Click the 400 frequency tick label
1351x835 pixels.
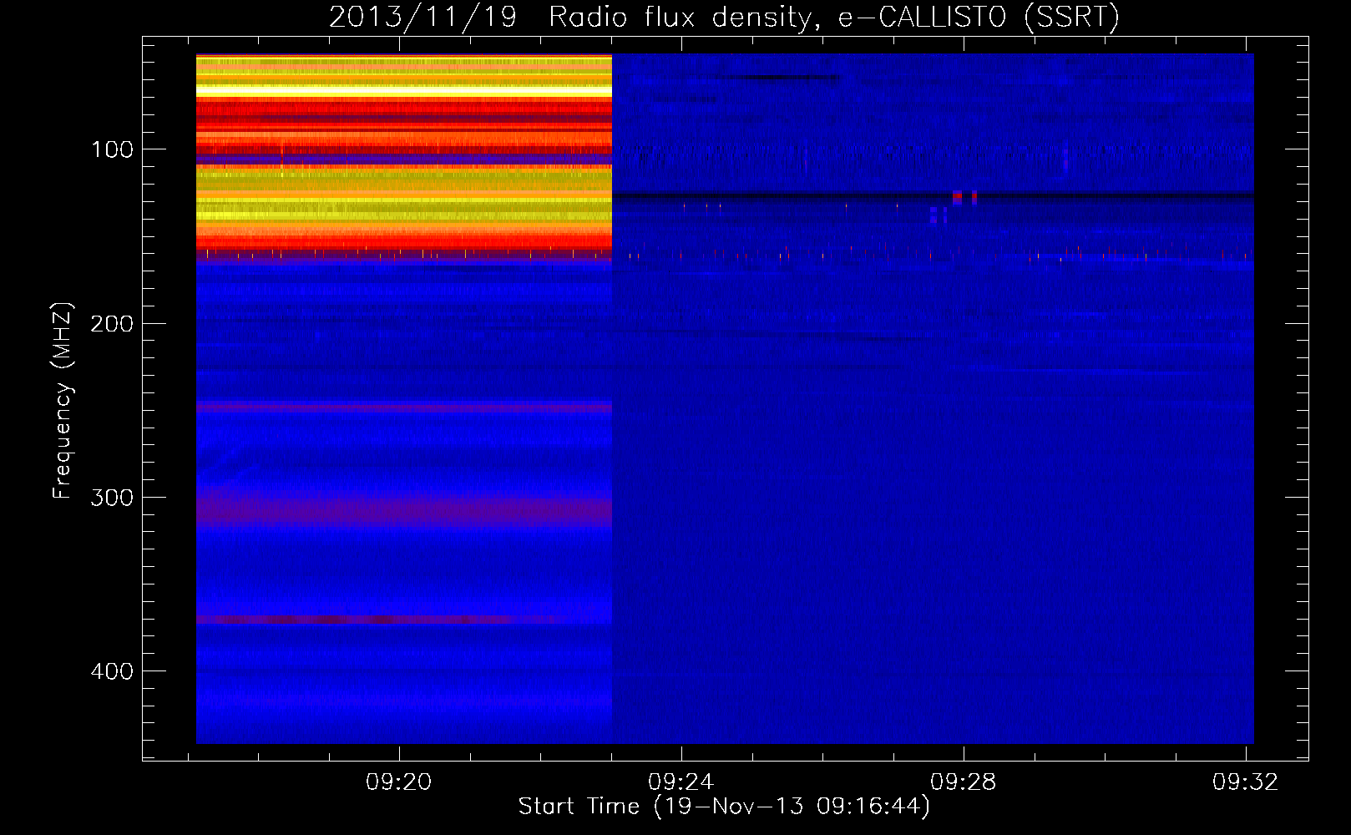(x=112, y=671)
